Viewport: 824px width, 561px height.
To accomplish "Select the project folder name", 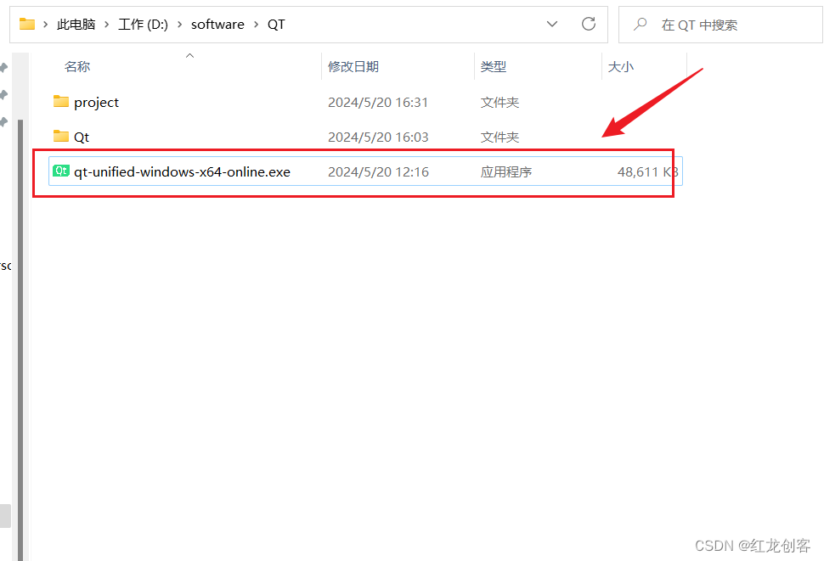I will click(96, 103).
